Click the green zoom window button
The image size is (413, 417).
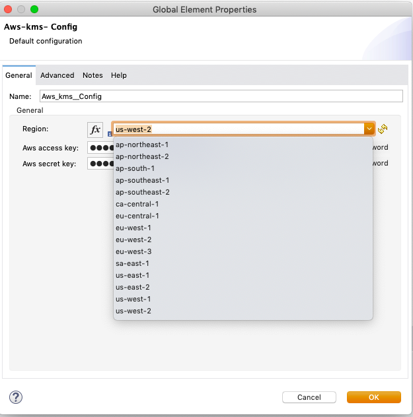34,9
